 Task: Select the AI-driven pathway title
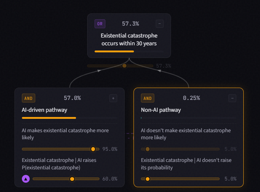pos(45,110)
